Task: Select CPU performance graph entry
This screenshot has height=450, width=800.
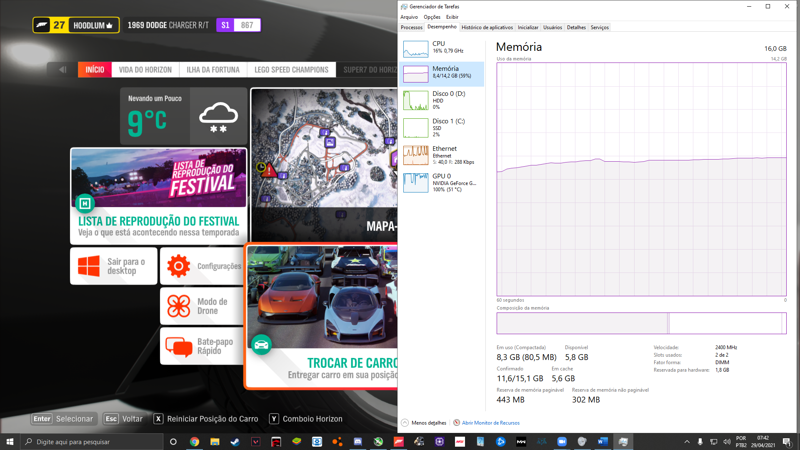Action: coord(442,49)
